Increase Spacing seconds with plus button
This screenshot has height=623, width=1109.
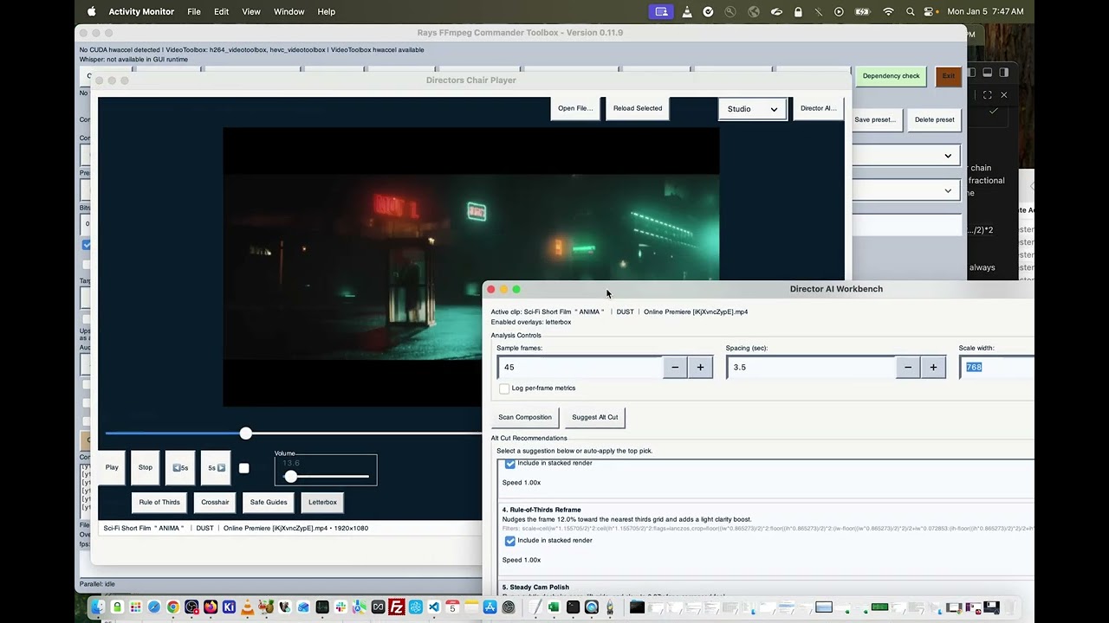(933, 368)
